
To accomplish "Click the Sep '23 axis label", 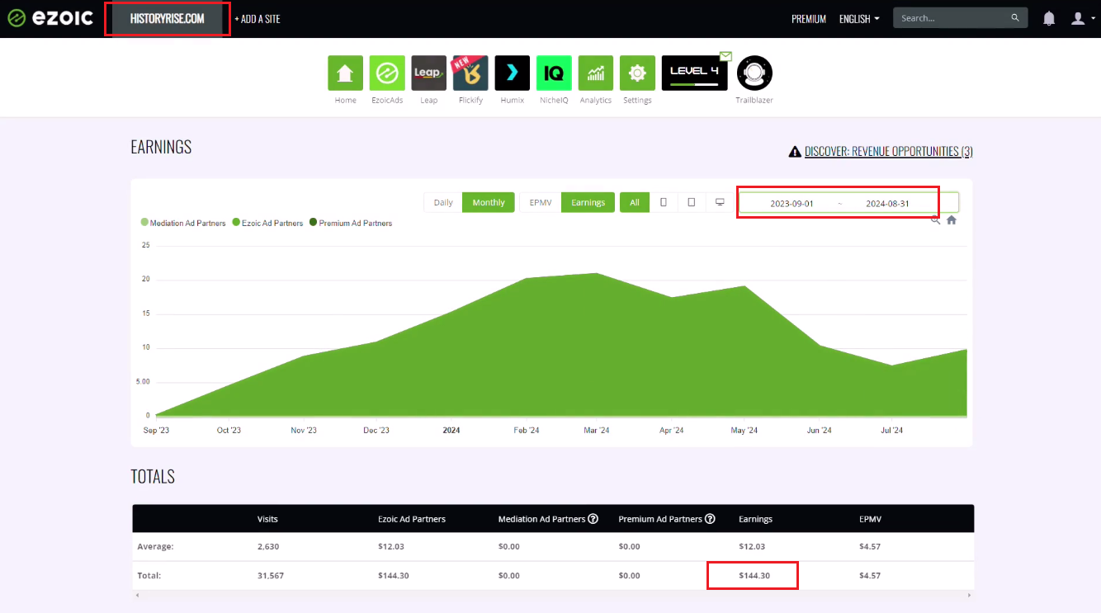I will [x=156, y=430].
